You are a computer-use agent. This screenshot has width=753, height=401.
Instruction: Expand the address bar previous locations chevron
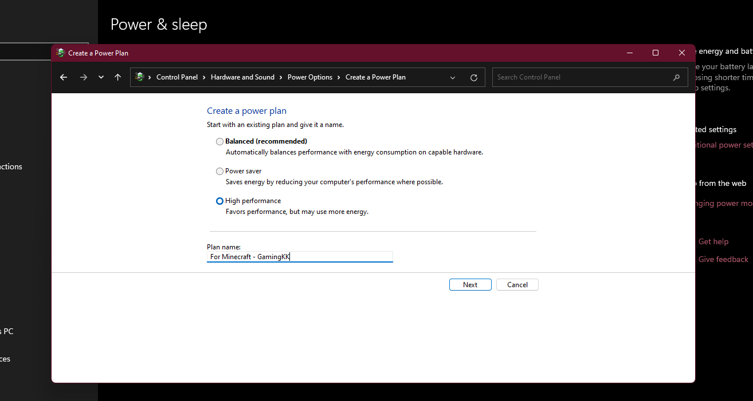click(453, 77)
